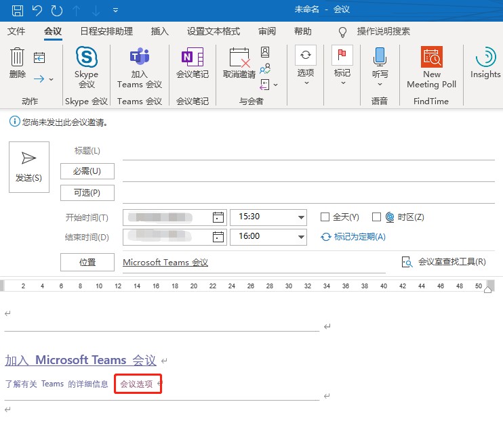Click the response options icon
The width and height of the screenshot is (503, 425).
pos(264,85)
